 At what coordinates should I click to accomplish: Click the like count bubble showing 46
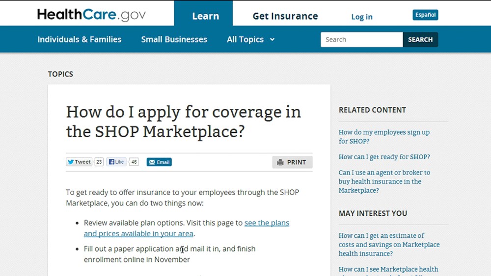(134, 162)
